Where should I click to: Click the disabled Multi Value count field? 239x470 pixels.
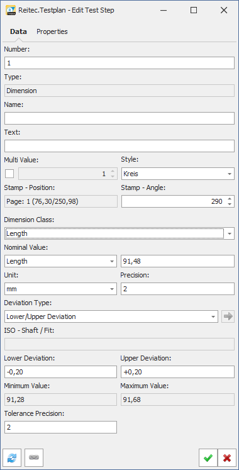[68, 174]
